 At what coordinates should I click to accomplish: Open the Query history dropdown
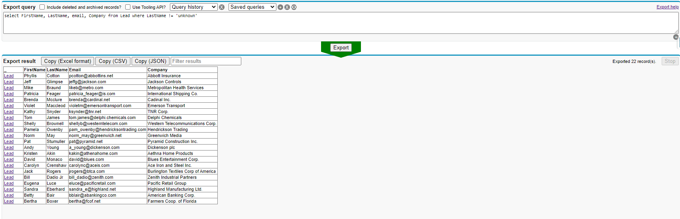194,7
